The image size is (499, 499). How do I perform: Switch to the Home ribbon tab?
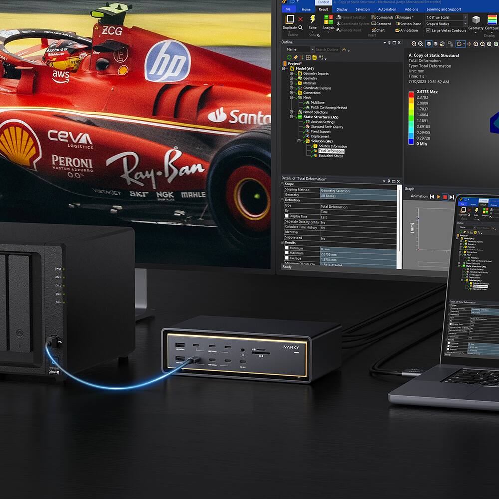[x=306, y=9]
